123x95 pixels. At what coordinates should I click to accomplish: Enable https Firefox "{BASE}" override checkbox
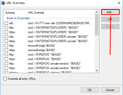pyautogui.click(x=7, y=59)
